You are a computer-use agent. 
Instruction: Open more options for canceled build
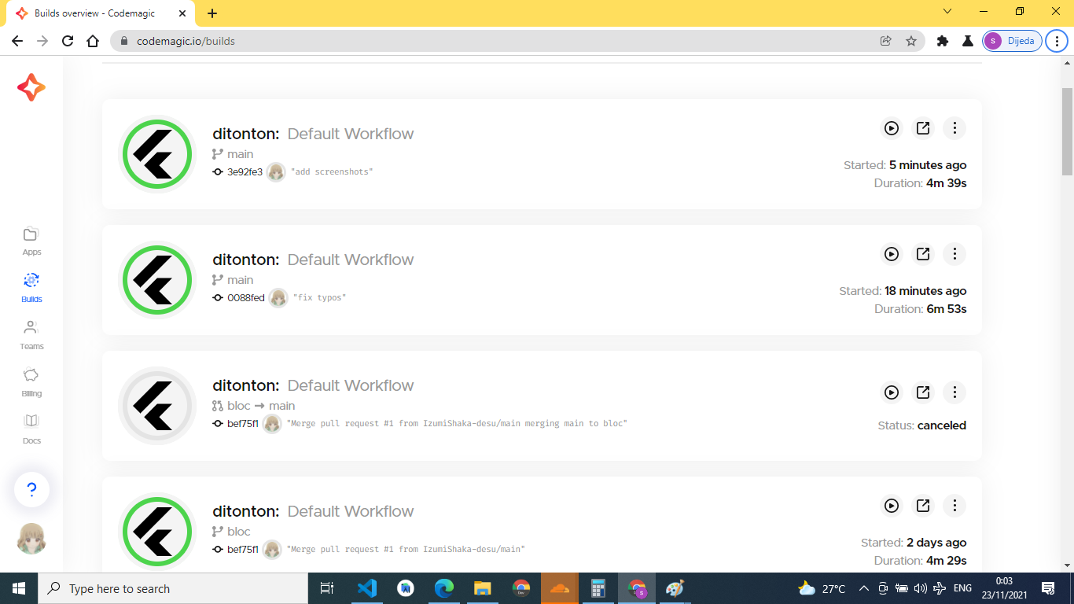pyautogui.click(x=954, y=392)
